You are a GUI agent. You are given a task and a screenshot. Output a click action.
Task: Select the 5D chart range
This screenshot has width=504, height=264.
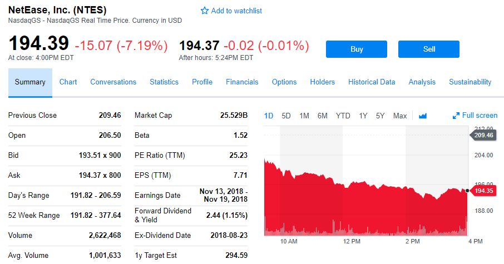(286, 116)
